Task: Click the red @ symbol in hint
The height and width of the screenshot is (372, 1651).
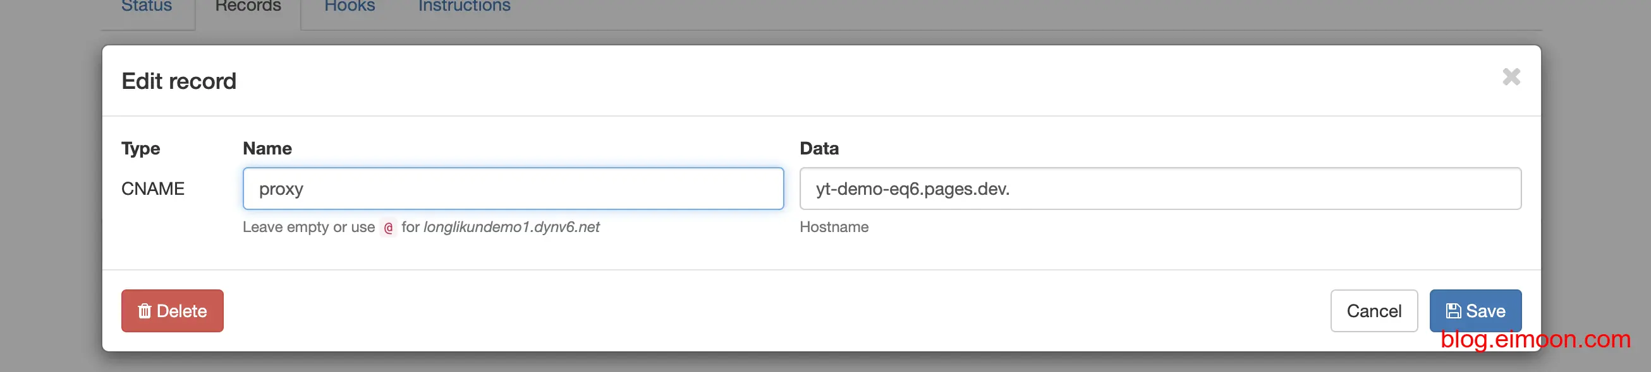Action: pos(388,228)
